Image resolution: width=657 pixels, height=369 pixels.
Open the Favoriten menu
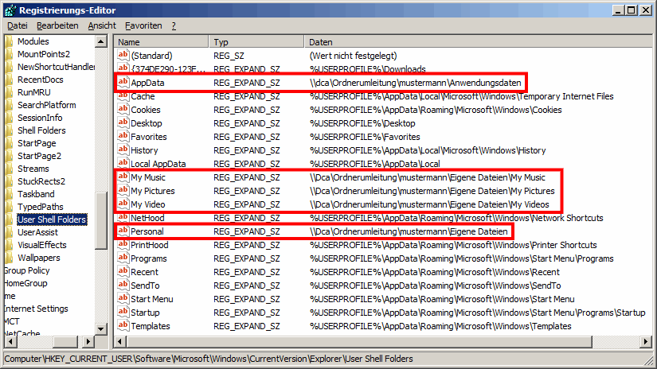(x=143, y=25)
